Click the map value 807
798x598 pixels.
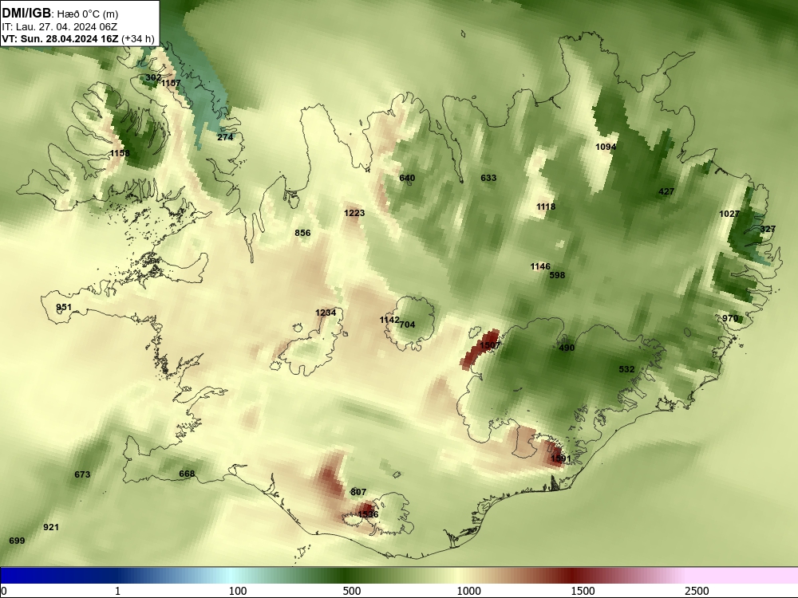[x=358, y=492]
